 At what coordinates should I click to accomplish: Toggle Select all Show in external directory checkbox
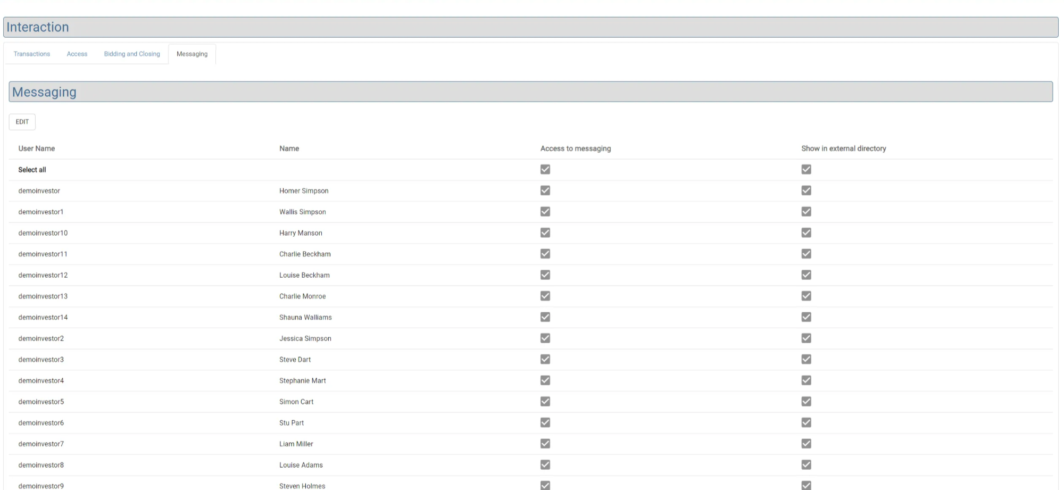806,169
